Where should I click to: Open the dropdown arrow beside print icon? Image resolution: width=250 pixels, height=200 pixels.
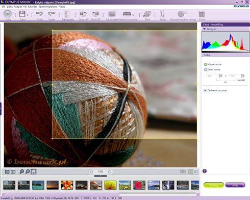(133, 15)
